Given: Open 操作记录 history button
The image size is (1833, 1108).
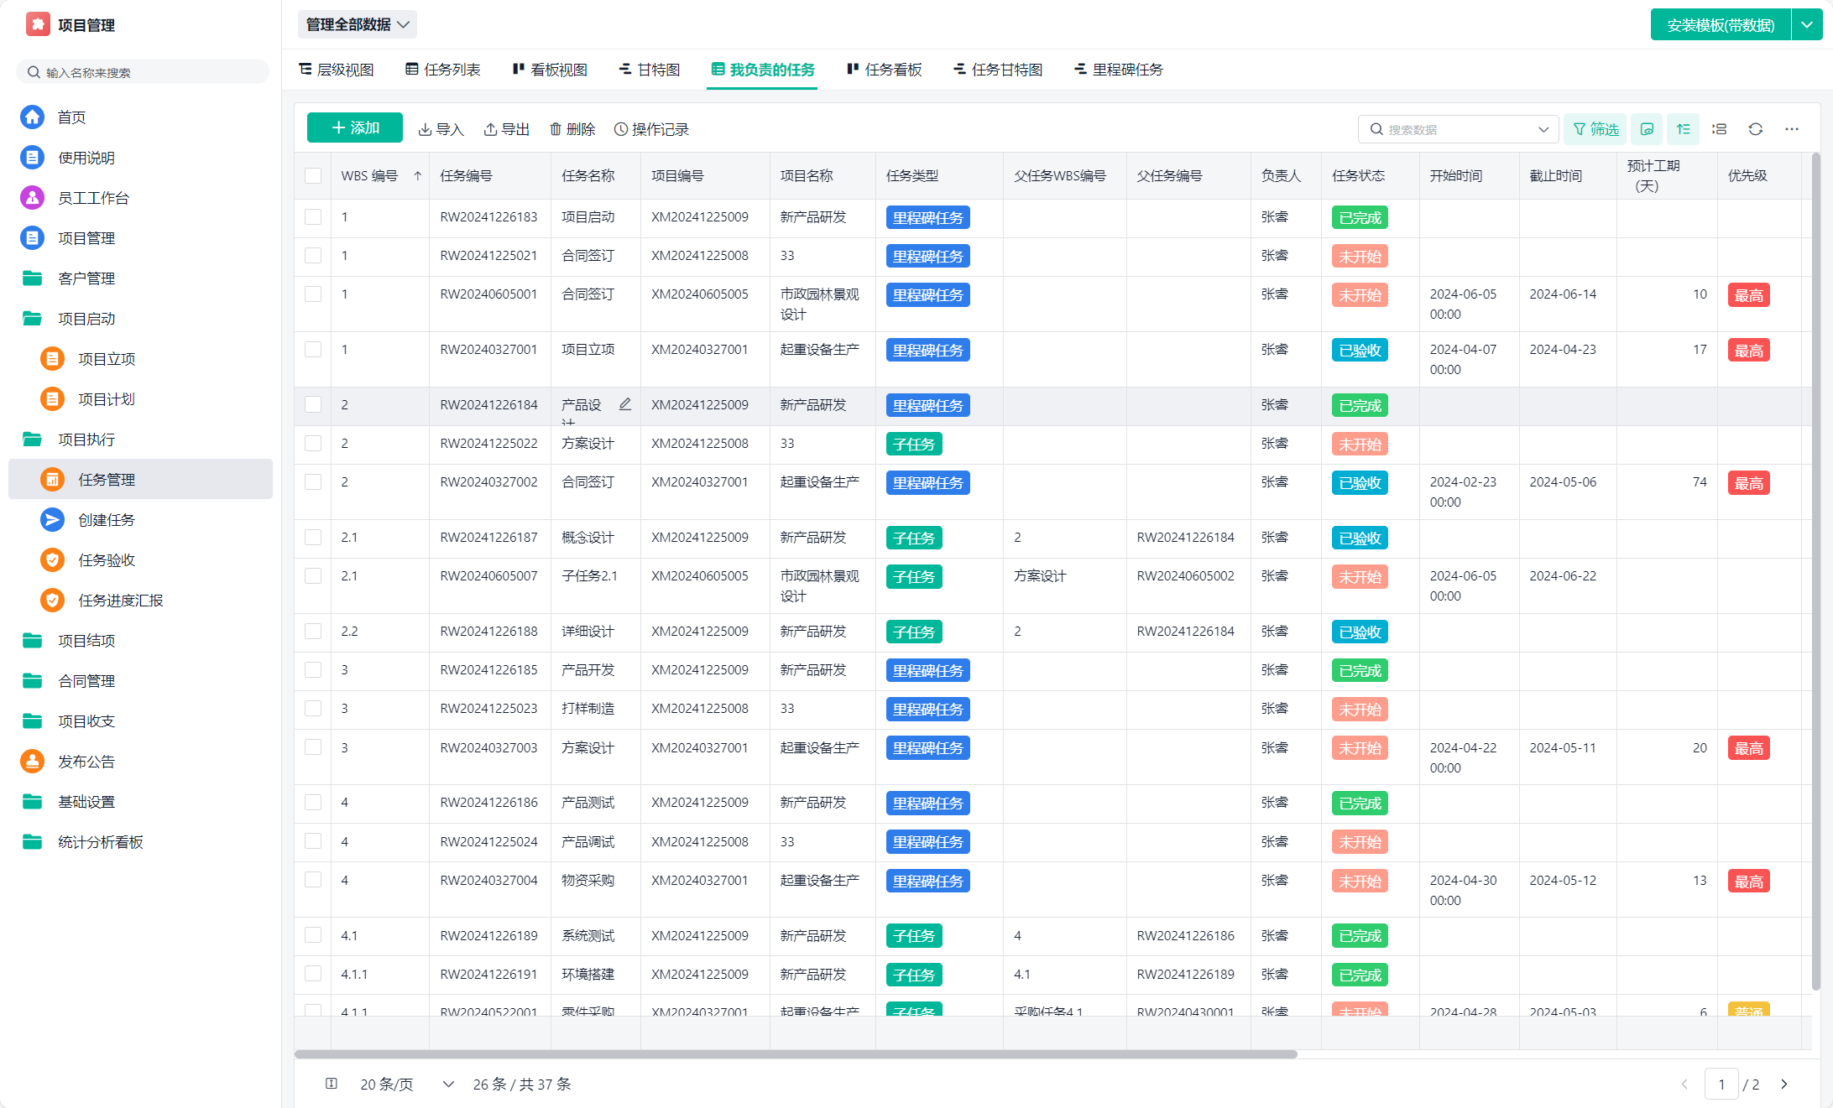Looking at the screenshot, I should [x=651, y=129].
